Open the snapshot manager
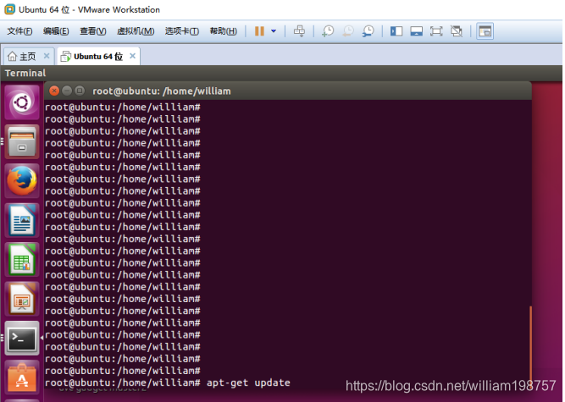Screen dimensions: 565x402 368,31
